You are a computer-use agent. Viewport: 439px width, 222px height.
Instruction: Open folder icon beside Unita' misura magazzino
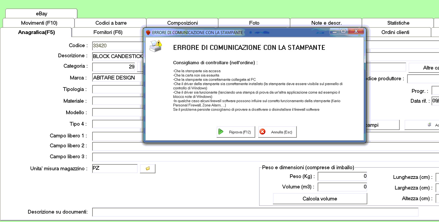[x=148, y=169]
